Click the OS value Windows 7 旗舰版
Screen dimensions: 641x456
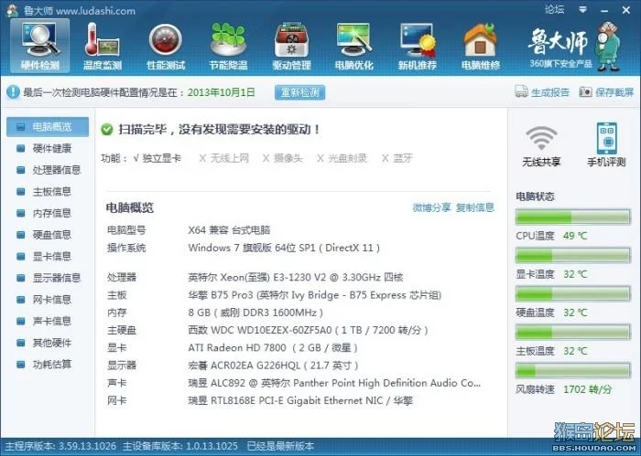(x=284, y=248)
